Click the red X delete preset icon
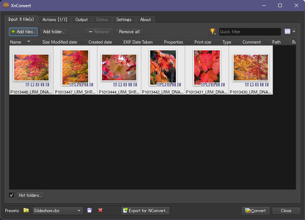 [x=100, y=211]
